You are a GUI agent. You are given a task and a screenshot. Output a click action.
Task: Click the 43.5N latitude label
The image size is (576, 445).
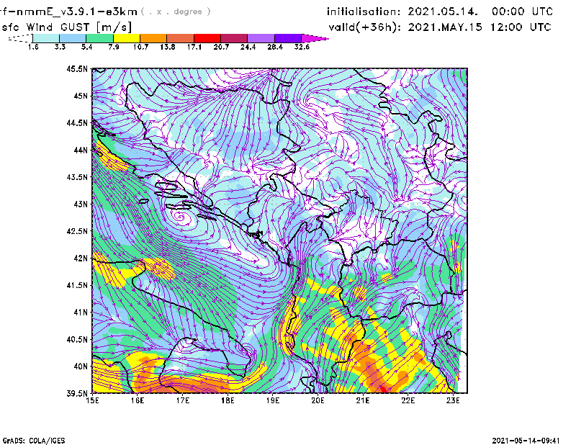77,177
